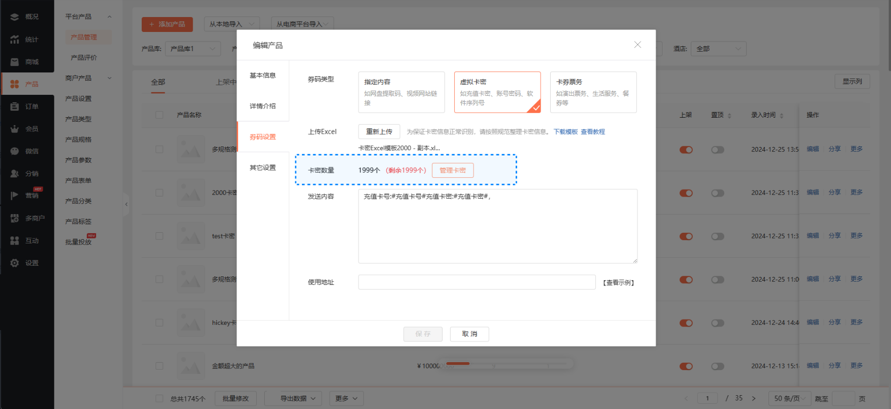Image resolution: width=891 pixels, height=409 pixels.
Task: Tick the select-all checkbox in table header
Action: point(159,115)
